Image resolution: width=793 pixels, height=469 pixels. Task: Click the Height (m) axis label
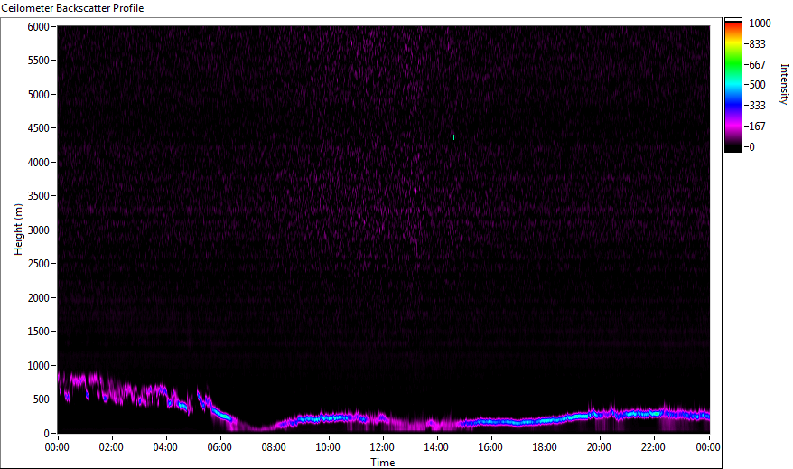[18, 230]
